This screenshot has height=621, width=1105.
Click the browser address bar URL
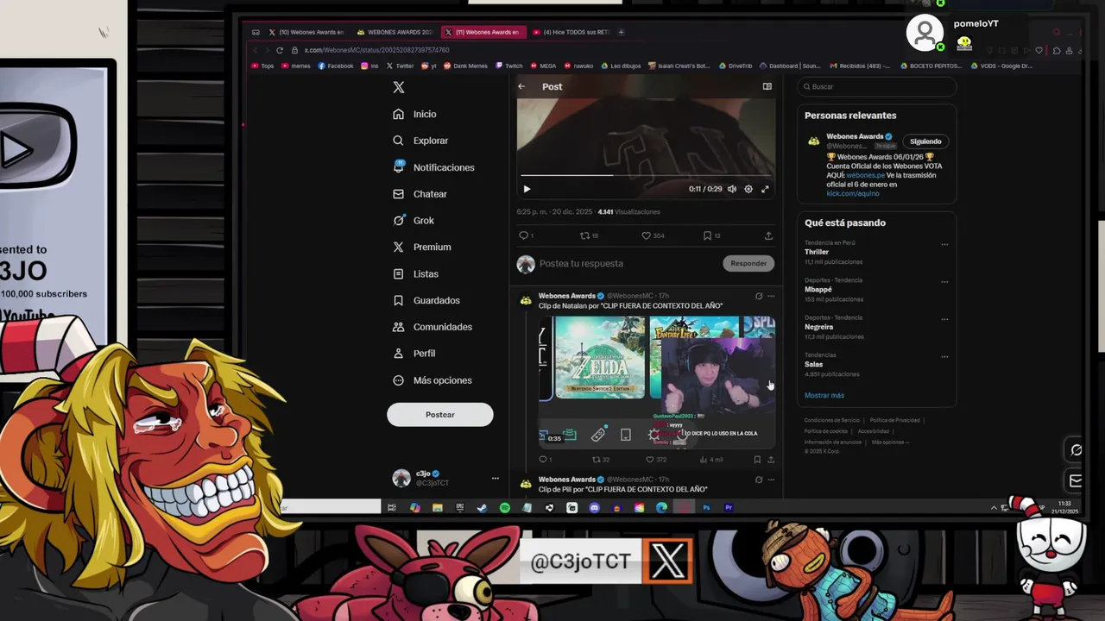[x=377, y=50]
